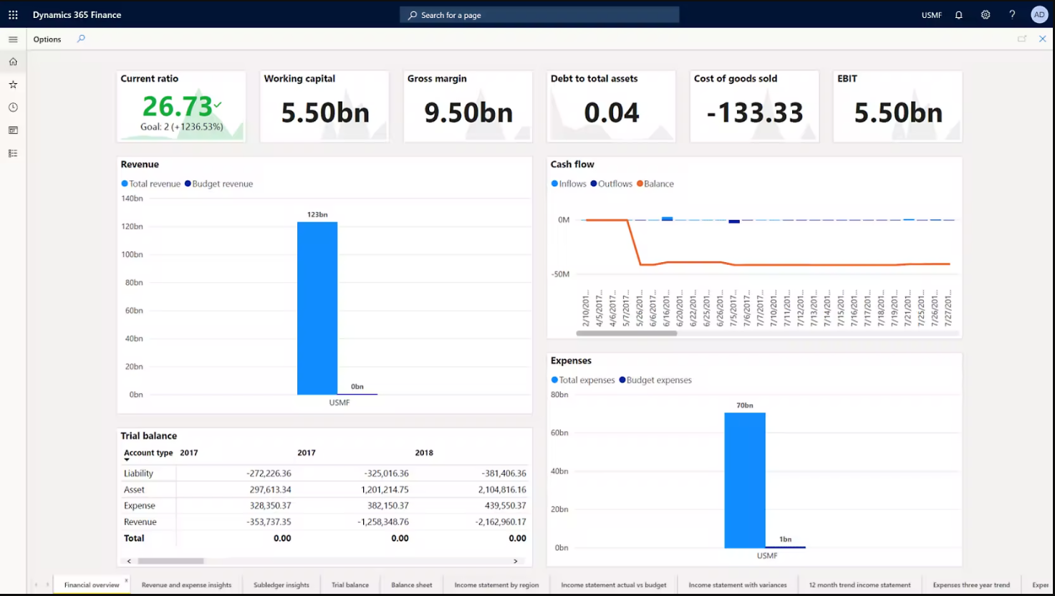Select the Working capital KPI card
This screenshot has width=1055, height=596.
tap(324, 106)
